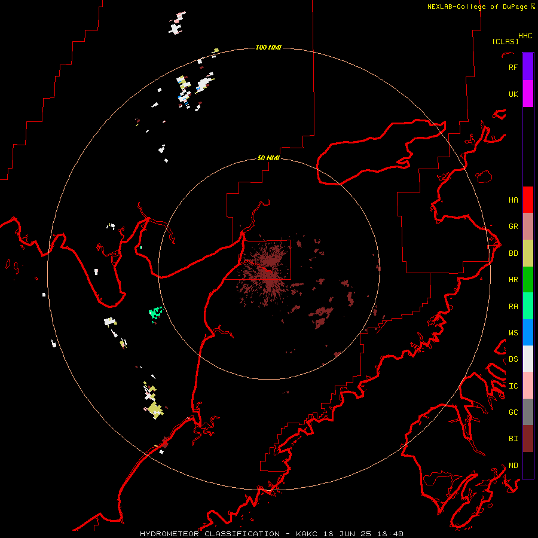This screenshot has width=538, height=538.
Task: Click the RF purple legend swatch
Action: pos(528,67)
